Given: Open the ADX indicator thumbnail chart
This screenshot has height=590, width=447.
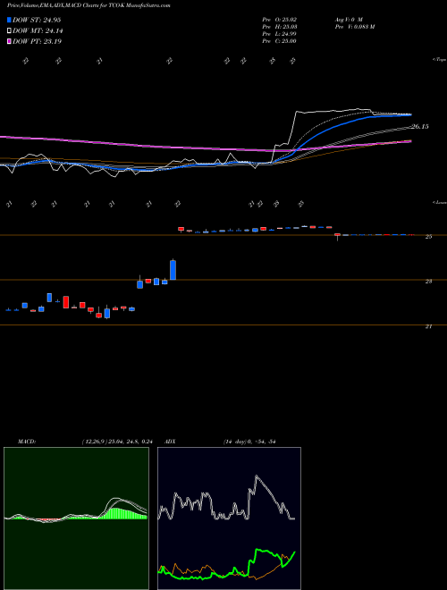Looking at the screenshot, I should 229,518.
